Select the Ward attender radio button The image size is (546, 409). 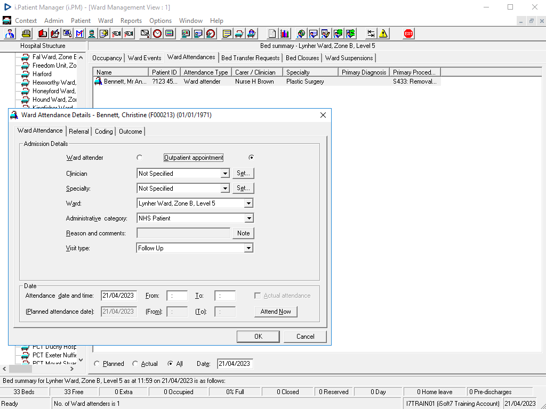[x=140, y=158]
